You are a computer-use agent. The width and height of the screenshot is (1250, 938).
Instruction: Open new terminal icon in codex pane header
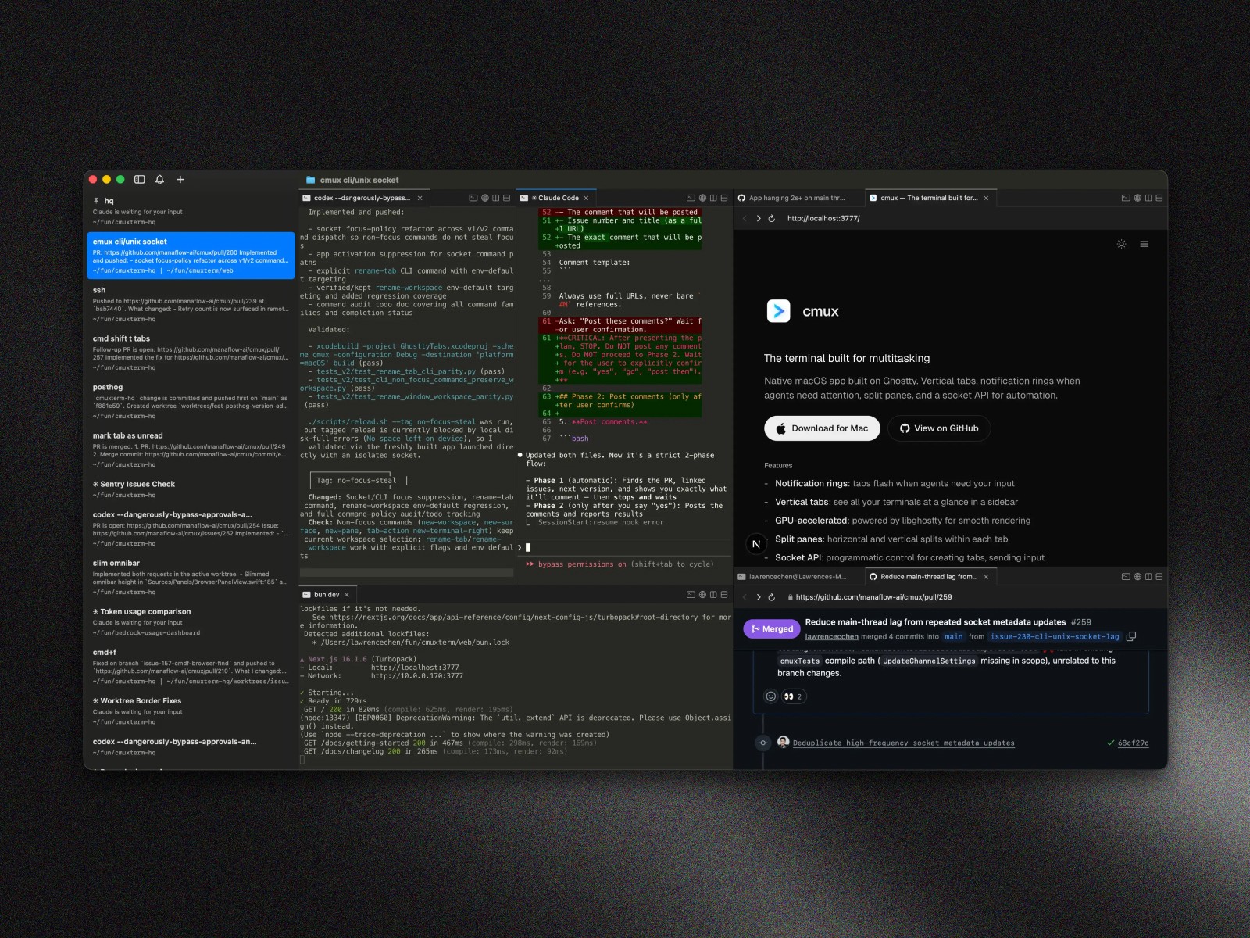[473, 199]
